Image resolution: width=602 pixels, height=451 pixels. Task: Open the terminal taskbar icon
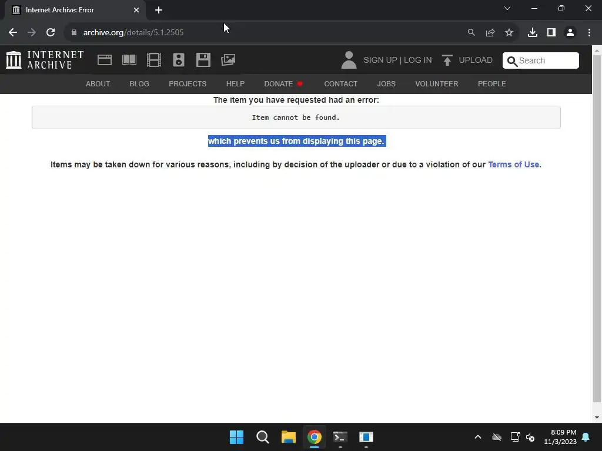click(x=340, y=437)
